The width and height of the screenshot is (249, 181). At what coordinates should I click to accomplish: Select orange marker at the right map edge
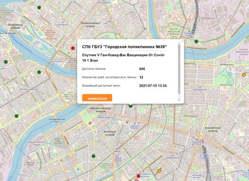point(244,75)
